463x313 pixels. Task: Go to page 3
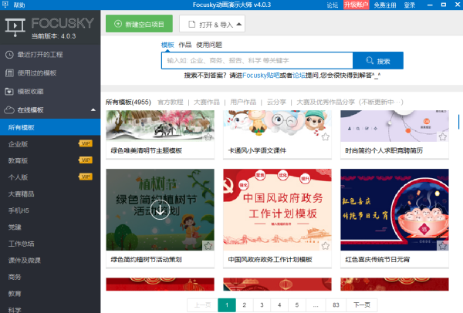[x=262, y=305]
